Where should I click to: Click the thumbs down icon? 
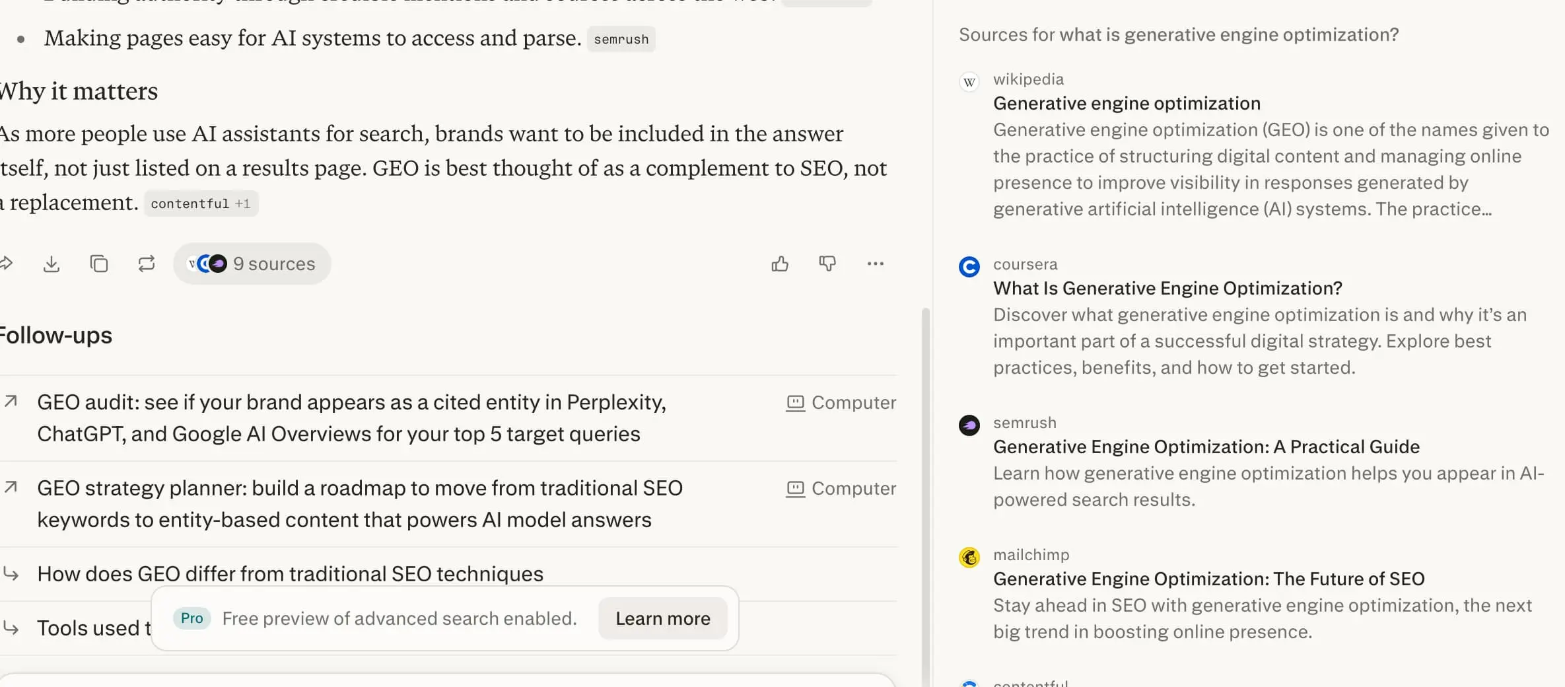(827, 264)
